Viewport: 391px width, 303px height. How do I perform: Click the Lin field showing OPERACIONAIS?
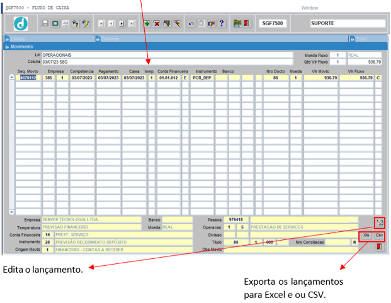click(x=167, y=55)
